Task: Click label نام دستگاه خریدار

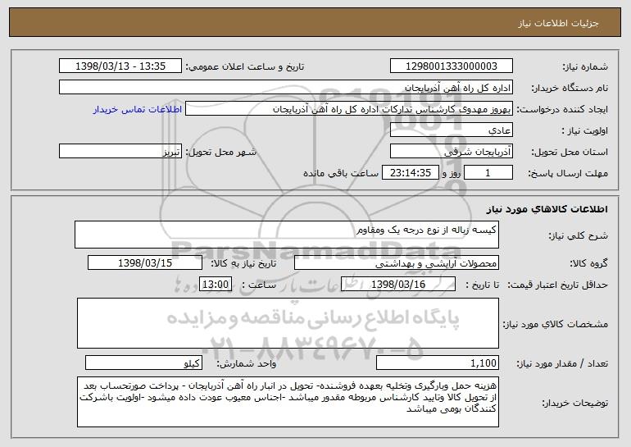Action: tap(570, 89)
